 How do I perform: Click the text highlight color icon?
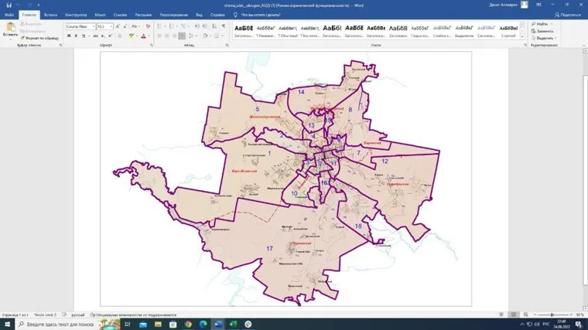point(132,36)
